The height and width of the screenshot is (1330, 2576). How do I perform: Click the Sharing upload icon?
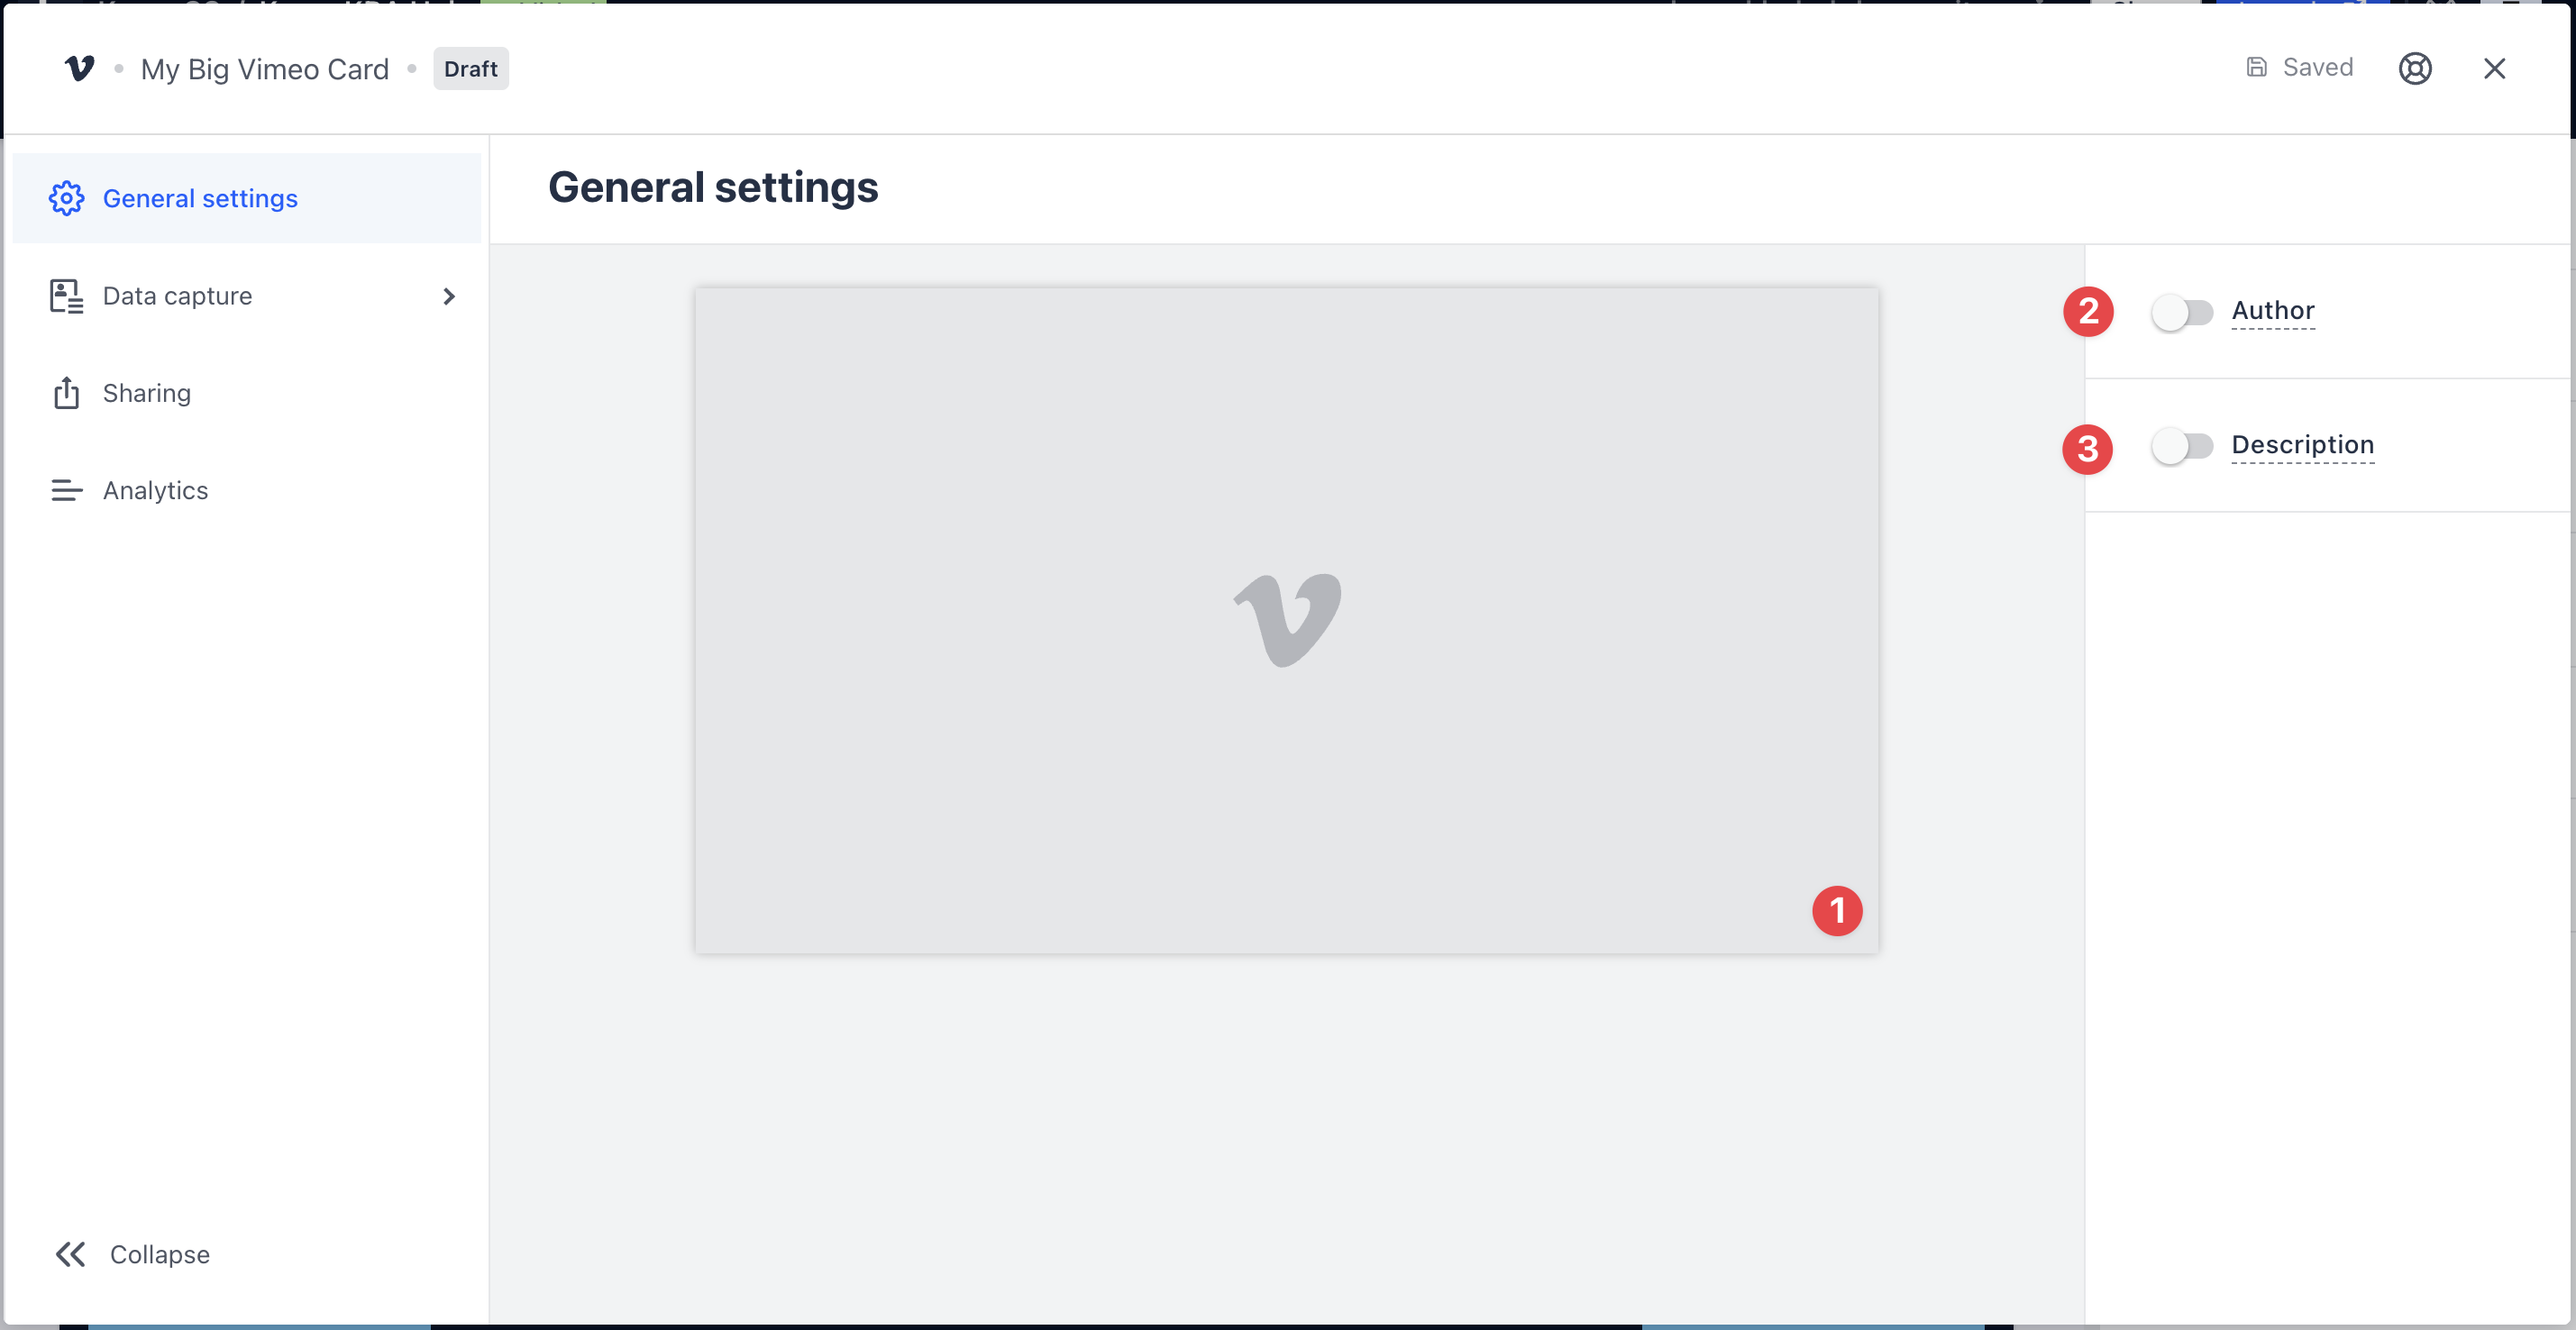tap(66, 393)
